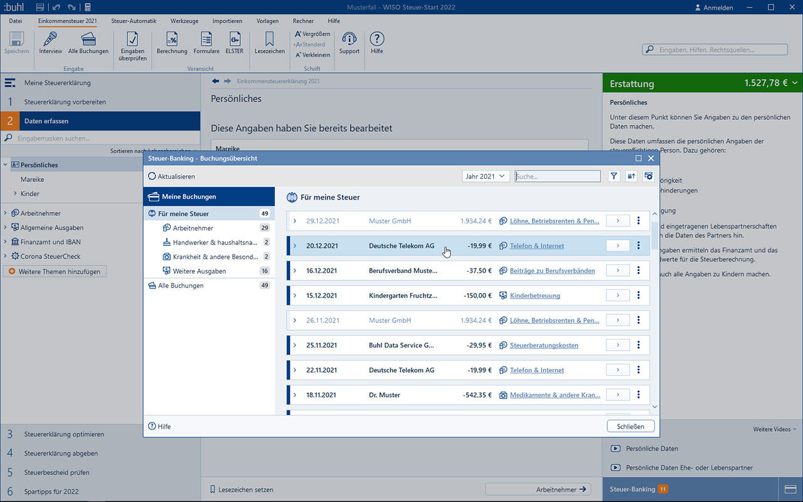Switch to the Rechner tab
Screen dimensions: 803x502
304,21
